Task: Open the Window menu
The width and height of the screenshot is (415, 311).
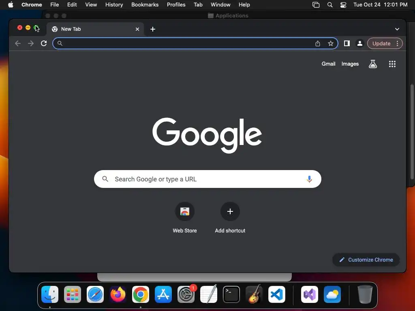Action: coord(220,5)
